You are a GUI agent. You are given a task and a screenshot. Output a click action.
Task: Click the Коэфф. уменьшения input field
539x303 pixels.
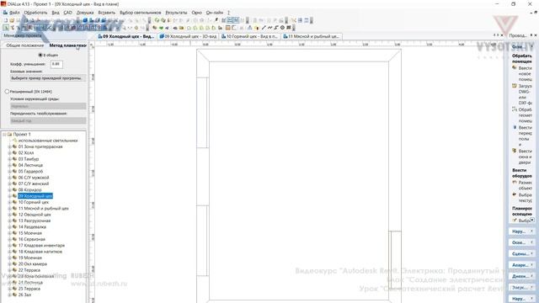pyautogui.click(x=56, y=64)
